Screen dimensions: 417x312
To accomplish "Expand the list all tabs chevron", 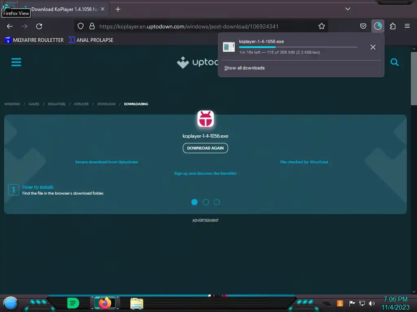I will pos(348,9).
